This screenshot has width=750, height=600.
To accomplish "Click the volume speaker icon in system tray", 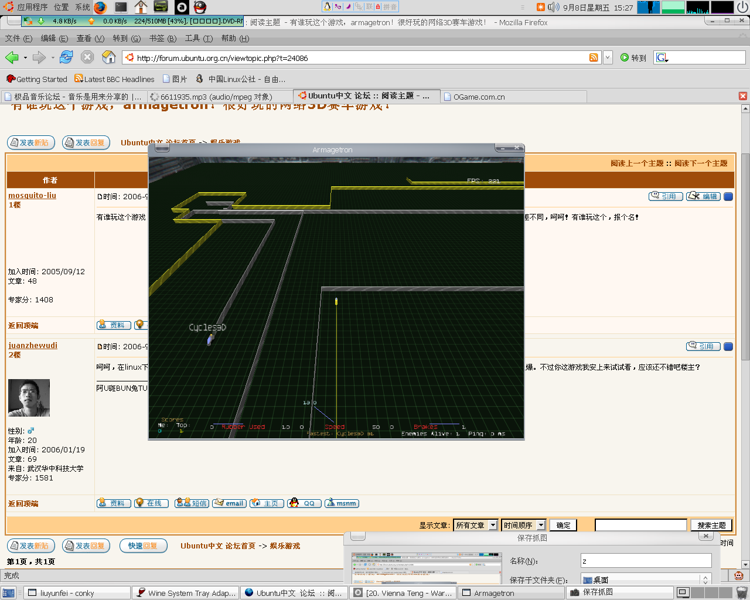I will (x=553, y=7).
